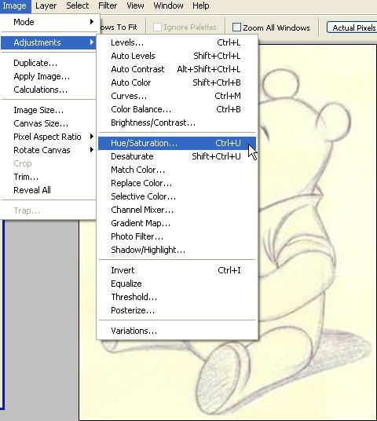Image resolution: width=377 pixels, height=421 pixels.
Task: Click the Canvas Size menu item
Action: pos(49,123)
